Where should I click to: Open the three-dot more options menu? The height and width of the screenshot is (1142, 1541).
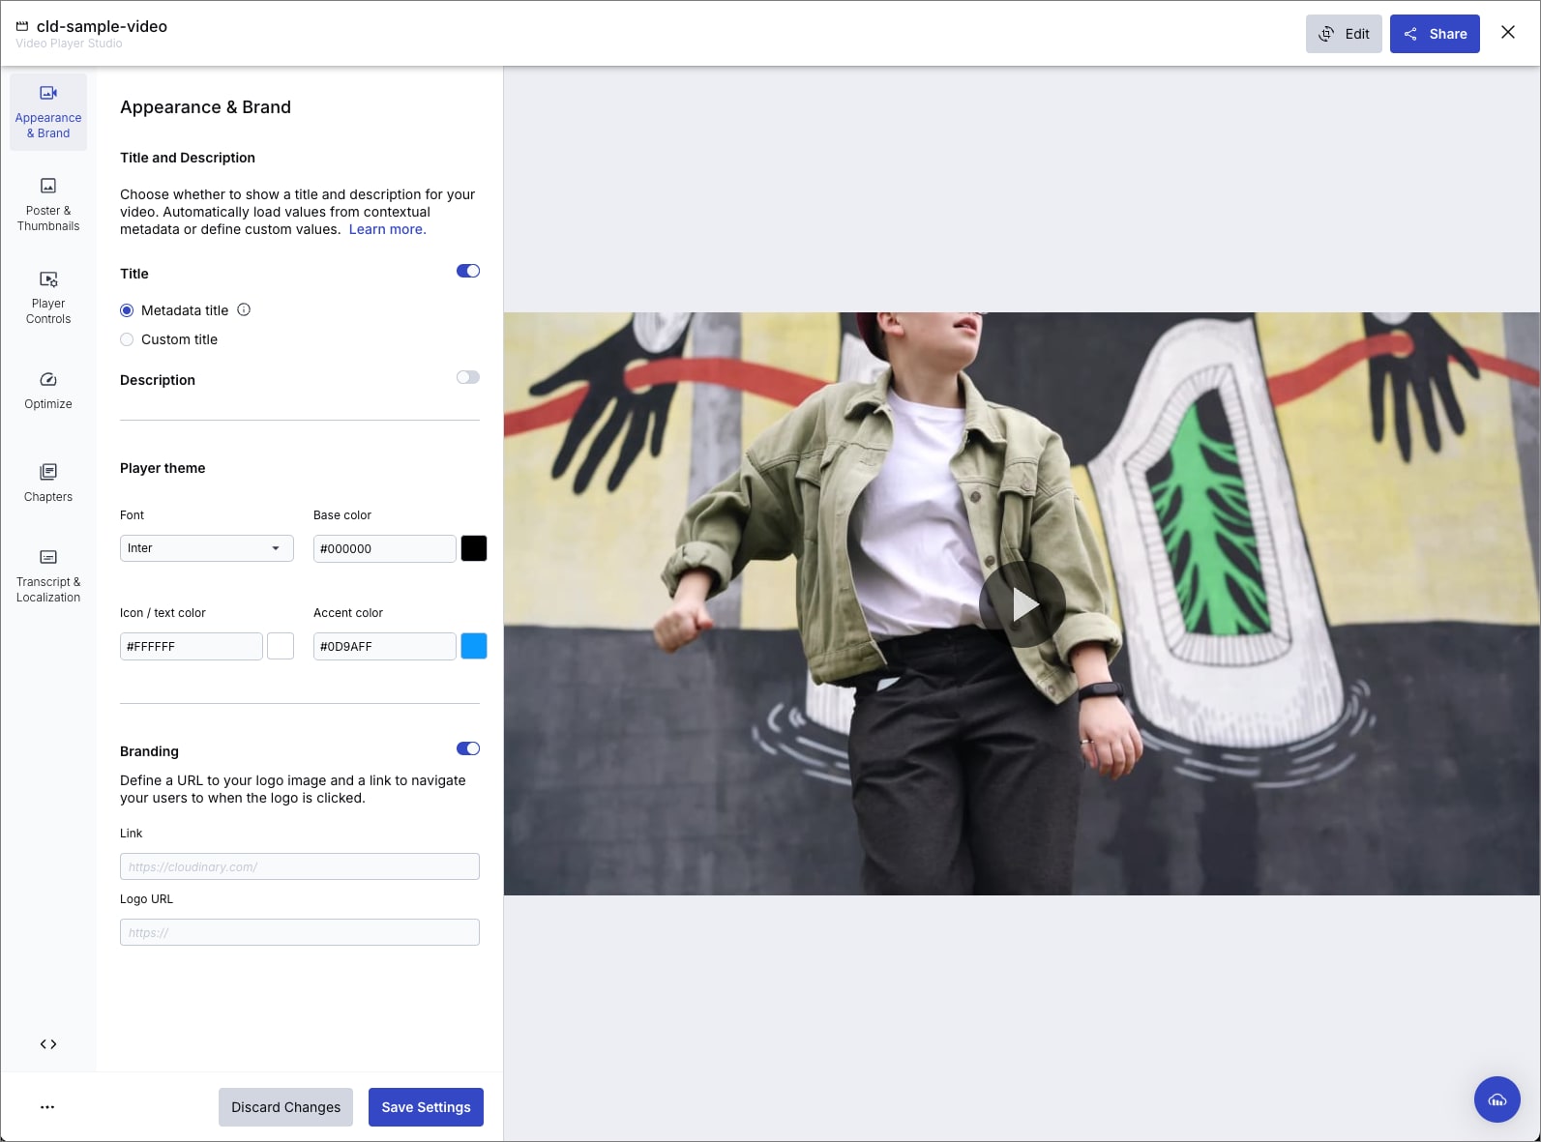click(x=47, y=1107)
